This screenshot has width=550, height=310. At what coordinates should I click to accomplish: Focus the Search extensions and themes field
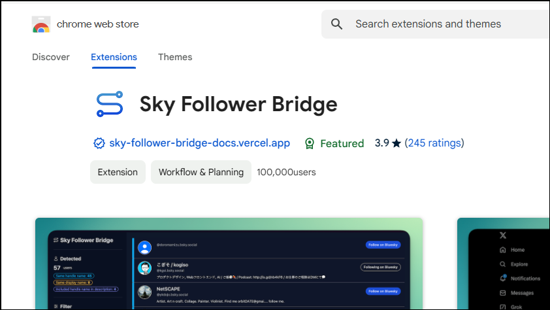point(435,24)
